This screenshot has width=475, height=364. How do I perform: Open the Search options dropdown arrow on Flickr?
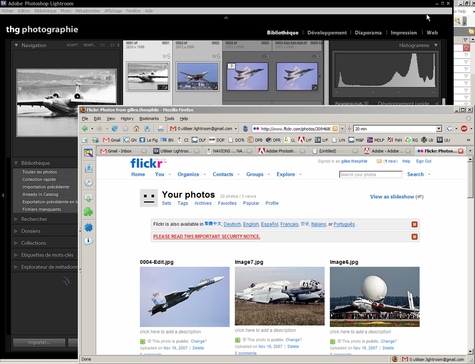click(429, 174)
